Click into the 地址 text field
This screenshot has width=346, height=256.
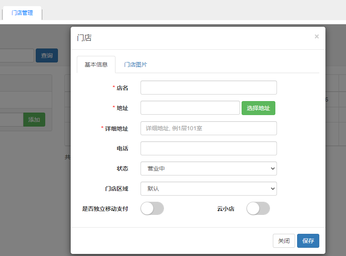(190, 108)
